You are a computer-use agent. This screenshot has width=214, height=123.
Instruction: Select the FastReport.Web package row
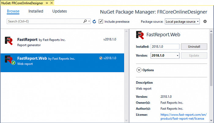pos(62,63)
